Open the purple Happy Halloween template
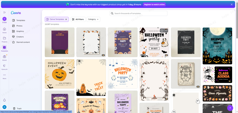 click(60, 42)
